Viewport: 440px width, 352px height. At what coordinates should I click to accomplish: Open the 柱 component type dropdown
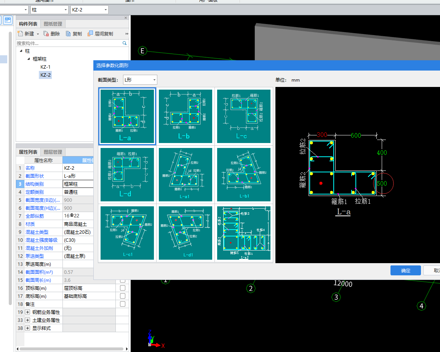50,10
